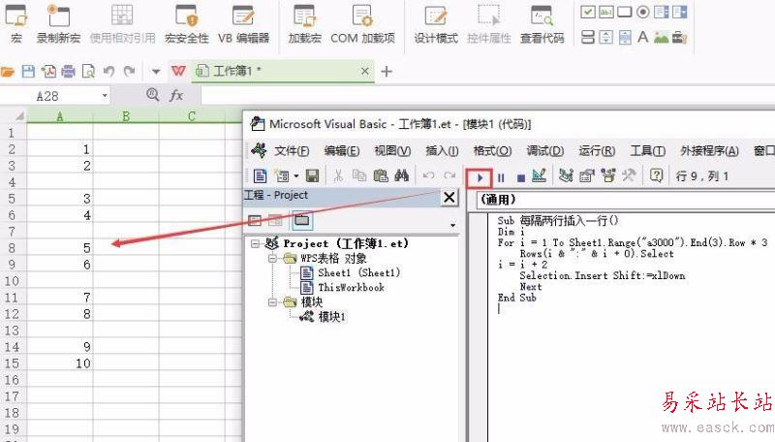Viewport: 775px width, 442px height.
Task: Open Properties Window icon in VB toolbar
Action: pos(587,175)
